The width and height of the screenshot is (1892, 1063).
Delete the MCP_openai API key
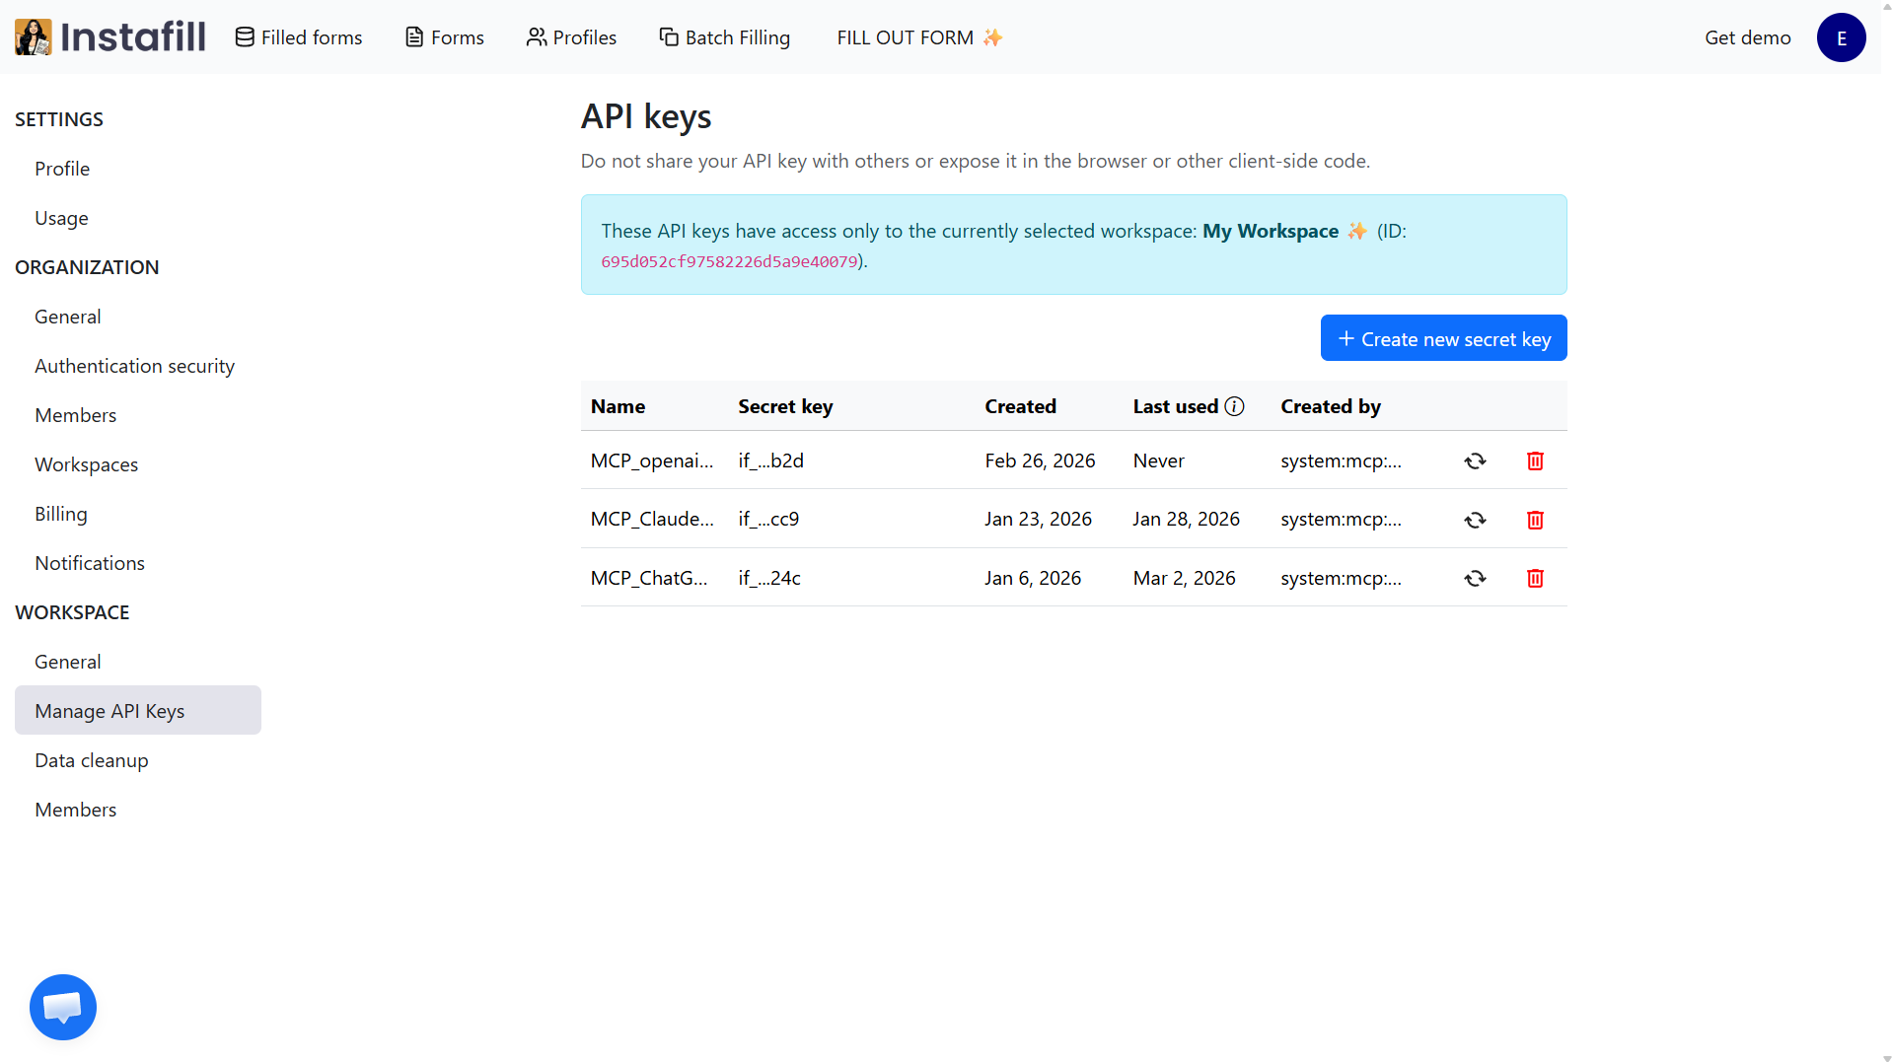[1534, 461]
